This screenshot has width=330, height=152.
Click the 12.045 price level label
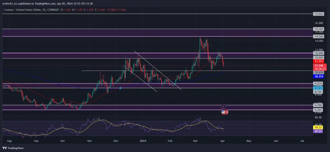click(x=318, y=57)
